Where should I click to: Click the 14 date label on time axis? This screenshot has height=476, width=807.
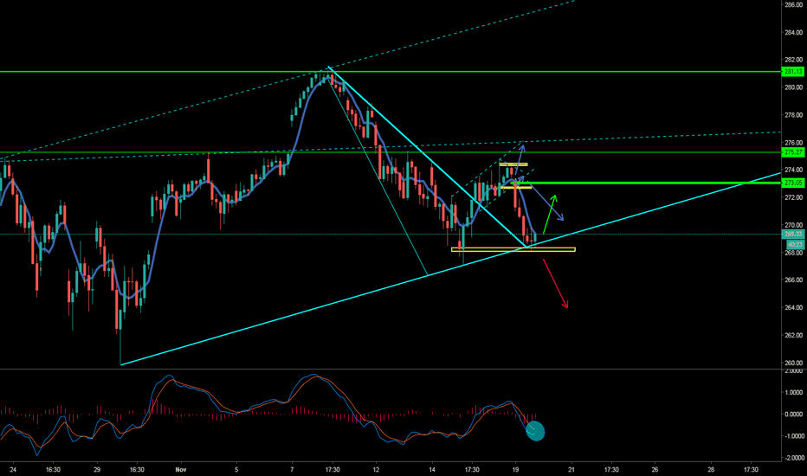pos(432,469)
